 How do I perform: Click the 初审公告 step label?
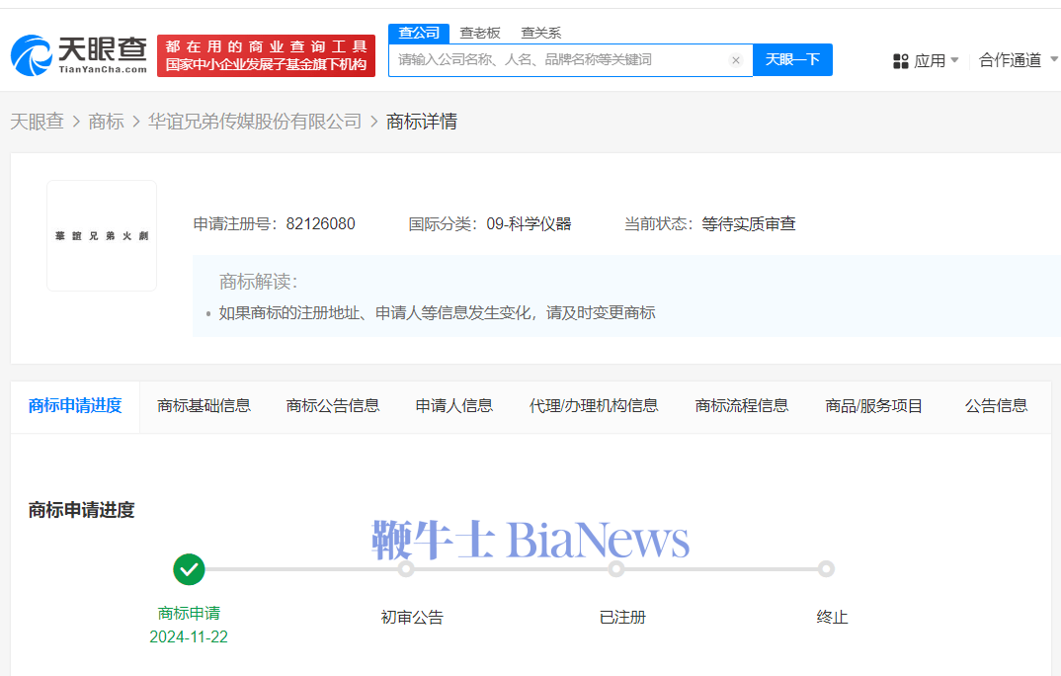point(412,617)
